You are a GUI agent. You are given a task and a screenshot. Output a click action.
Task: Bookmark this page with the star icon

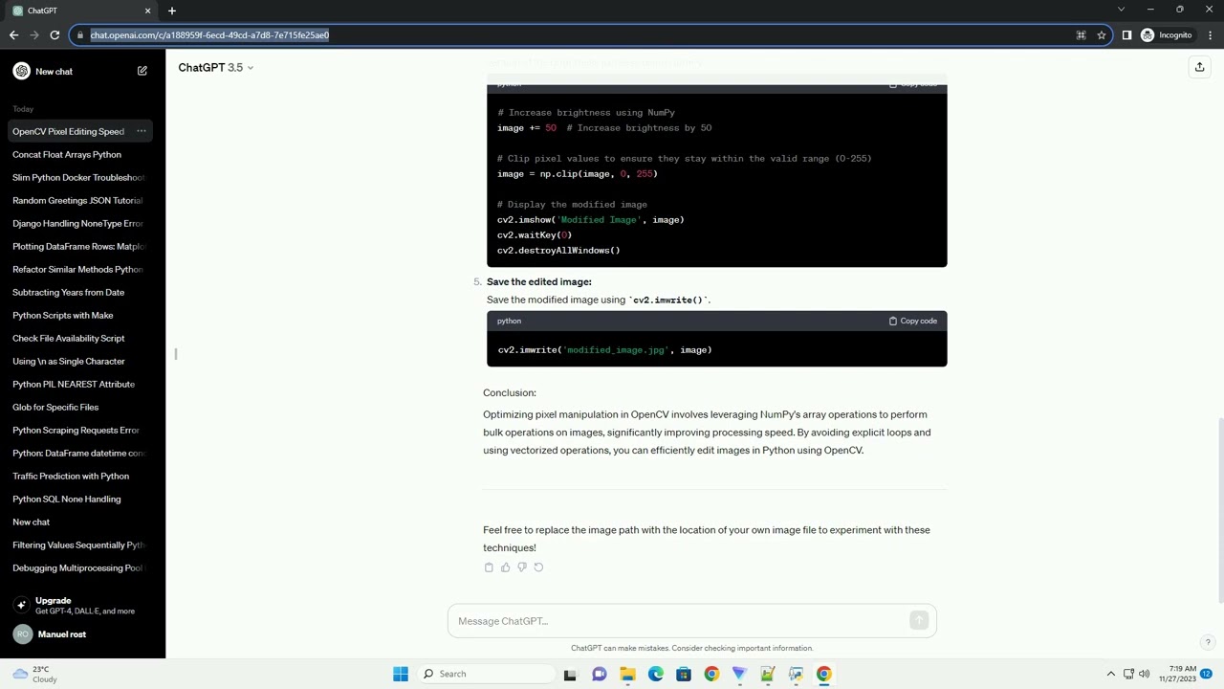click(x=1102, y=35)
